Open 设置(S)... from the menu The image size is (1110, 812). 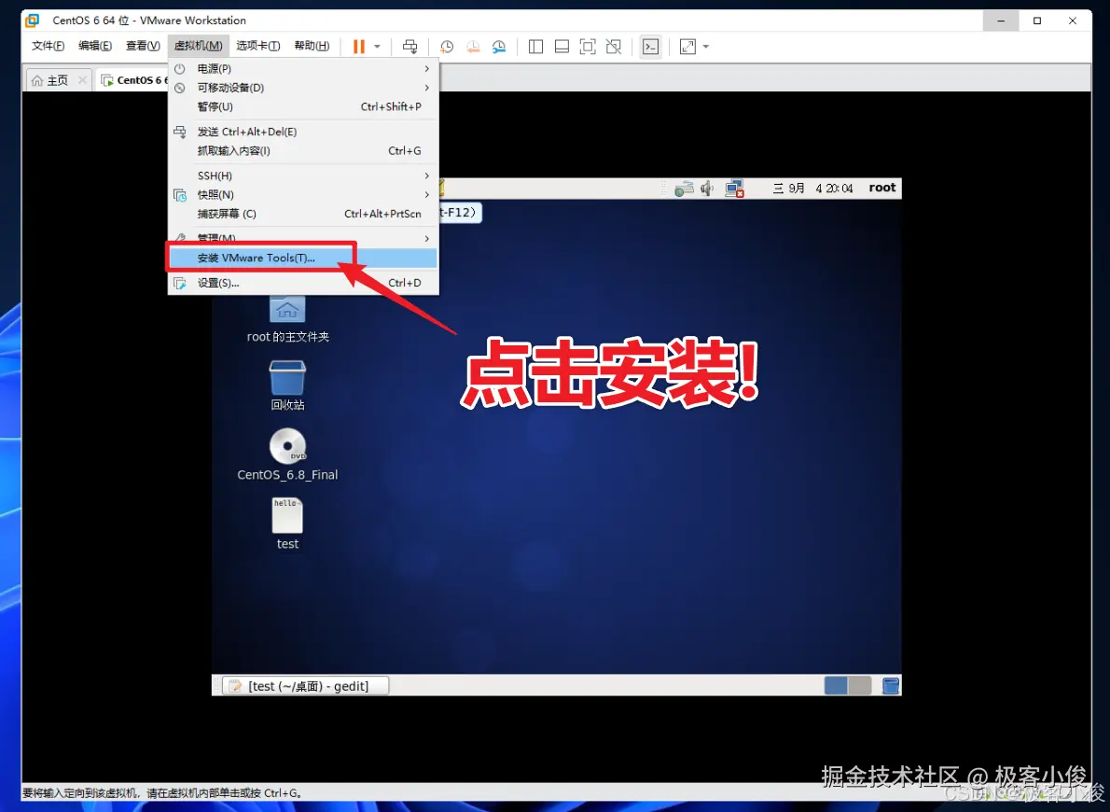303,283
